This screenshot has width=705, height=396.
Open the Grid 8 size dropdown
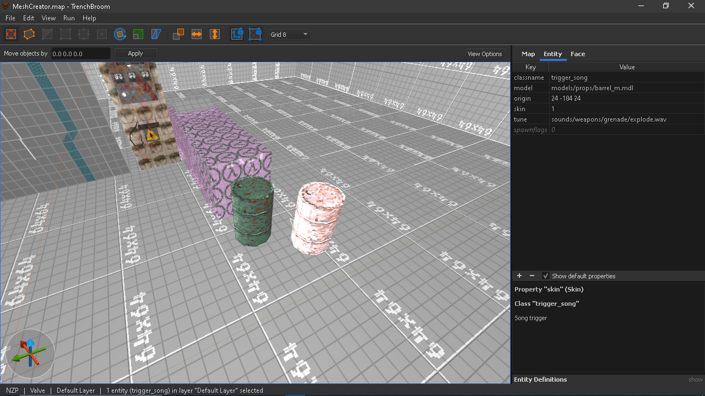click(290, 34)
